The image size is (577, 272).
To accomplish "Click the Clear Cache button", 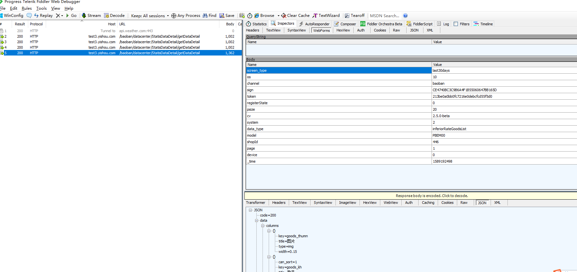I will [295, 16].
